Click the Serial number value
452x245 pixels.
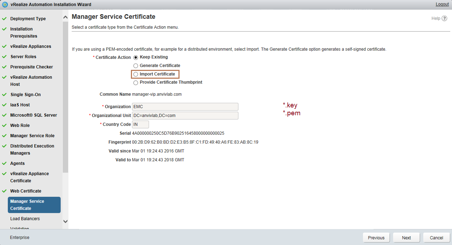tap(178, 133)
